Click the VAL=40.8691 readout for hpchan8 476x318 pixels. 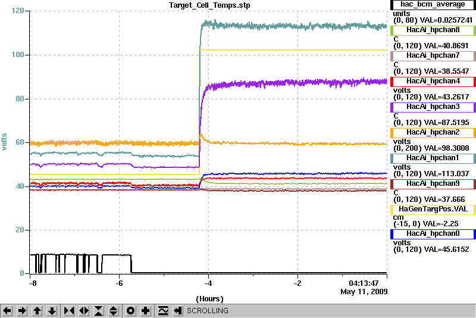click(446, 46)
